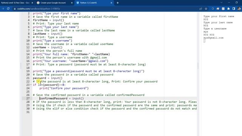This screenshot has height=136, width=242.
Task: Click the console input cursor box
Action: click(204, 41)
